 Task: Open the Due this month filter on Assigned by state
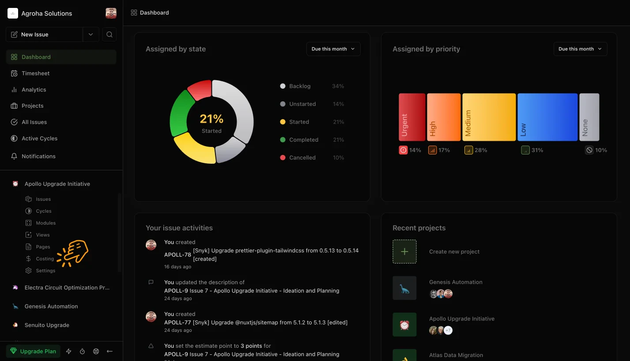pos(333,49)
